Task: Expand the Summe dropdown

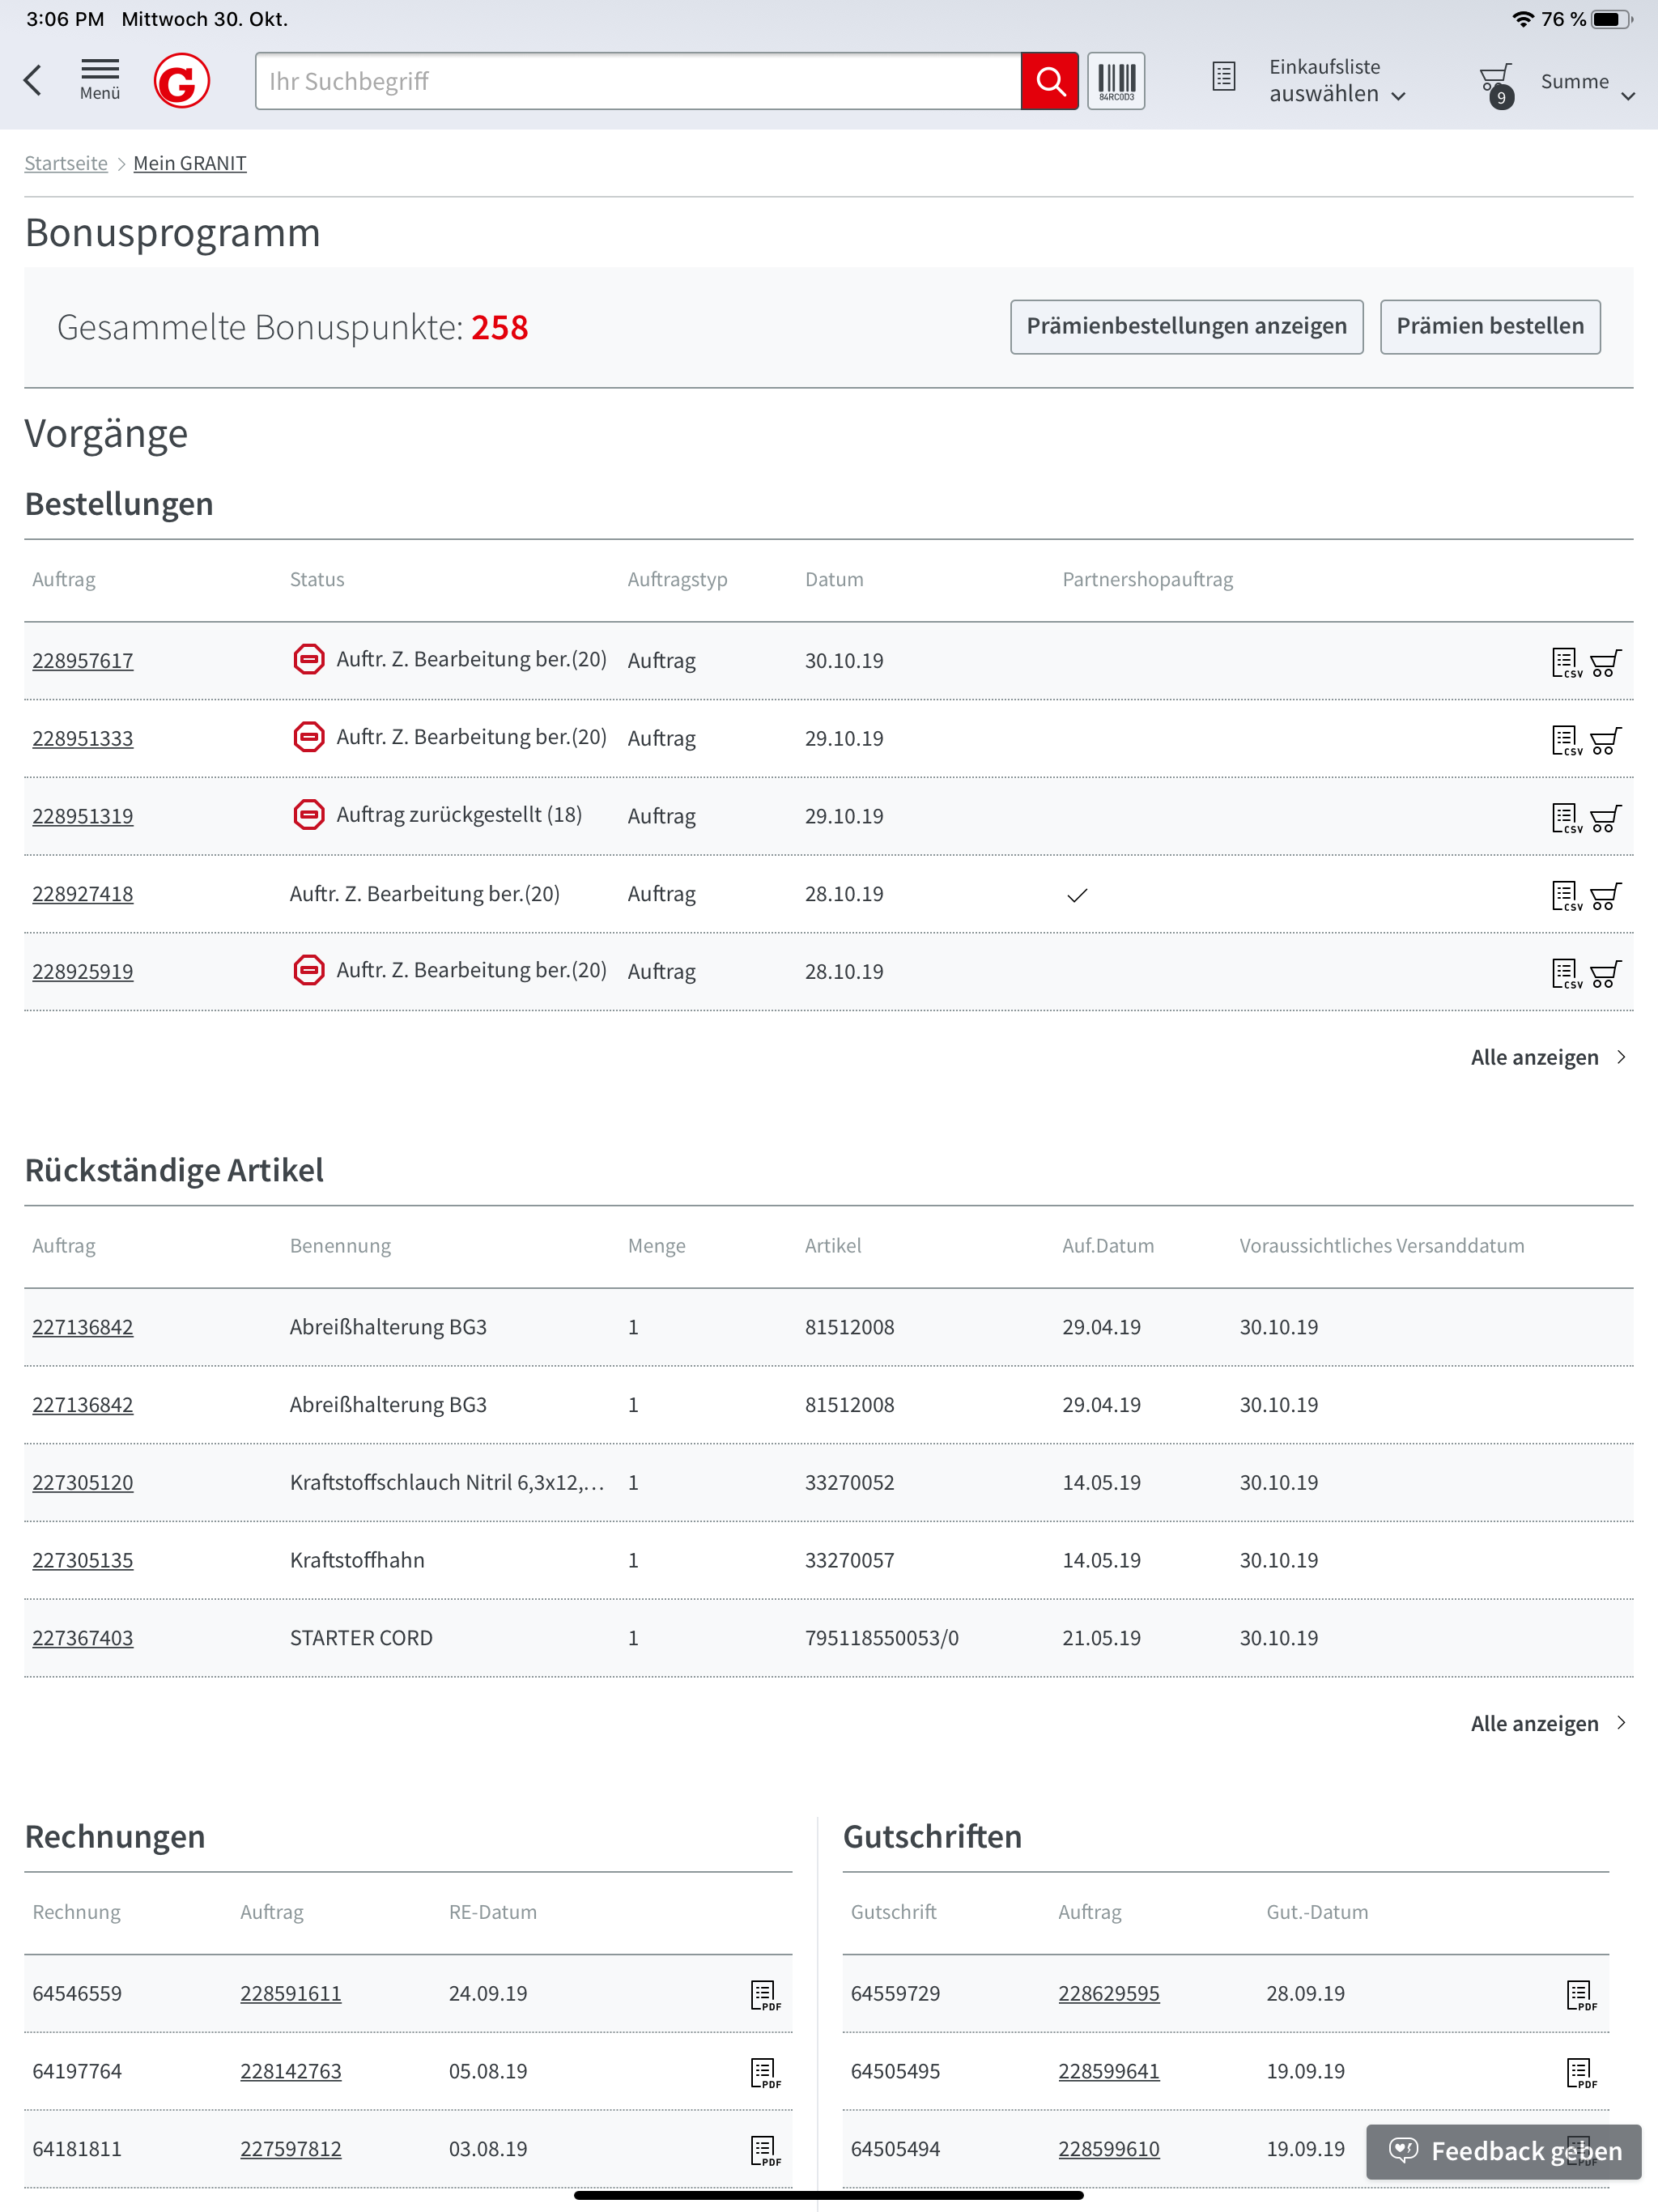Action: pyautogui.click(x=1588, y=82)
